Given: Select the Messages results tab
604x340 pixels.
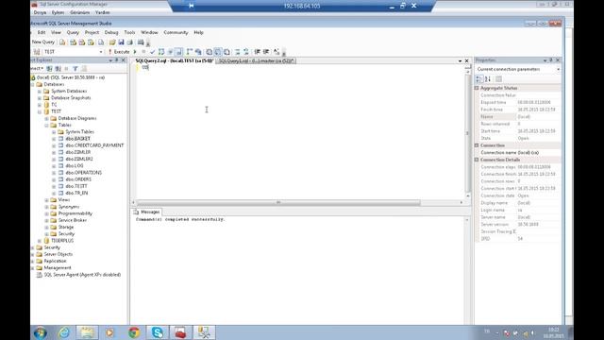Looking at the screenshot, I should coord(147,212).
